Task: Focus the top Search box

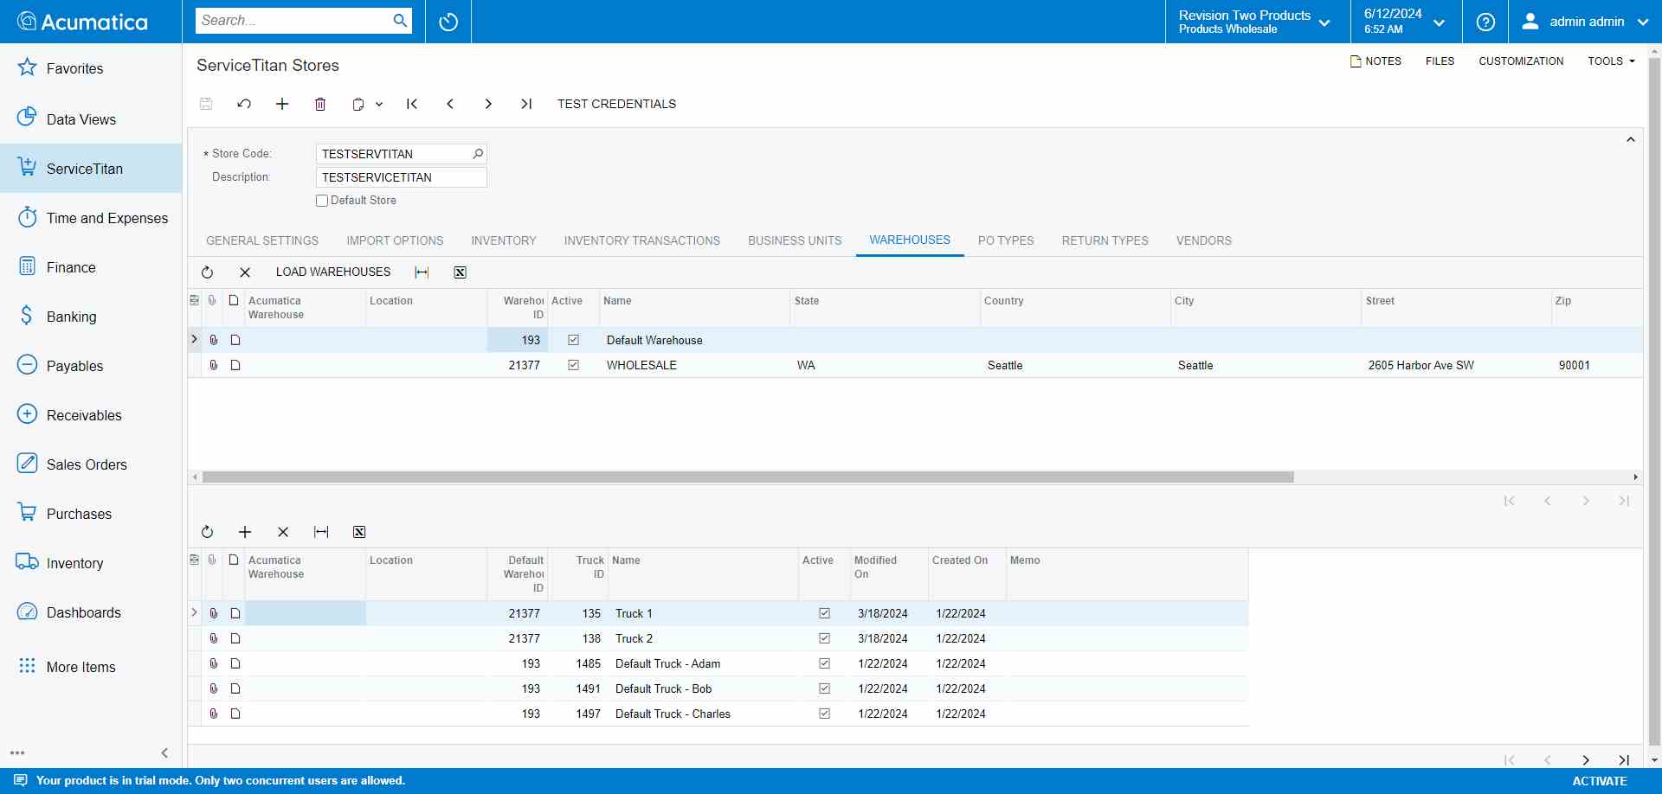Action: click(x=293, y=21)
